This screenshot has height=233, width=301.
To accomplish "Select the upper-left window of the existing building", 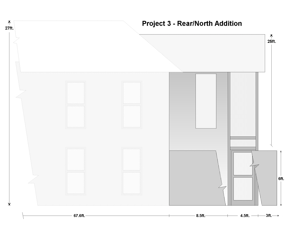I will [76, 105].
